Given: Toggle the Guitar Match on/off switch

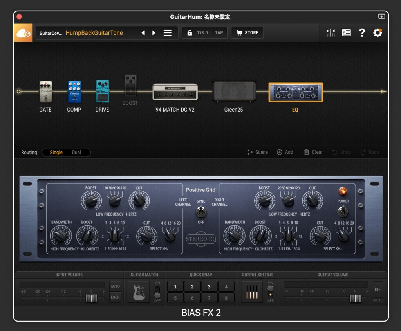Looking at the screenshot, I should tap(157, 292).
